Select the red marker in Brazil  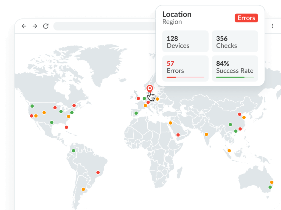(98, 172)
